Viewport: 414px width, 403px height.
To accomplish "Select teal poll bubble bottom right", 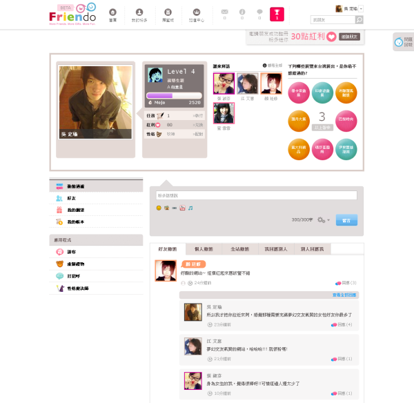I will point(346,149).
